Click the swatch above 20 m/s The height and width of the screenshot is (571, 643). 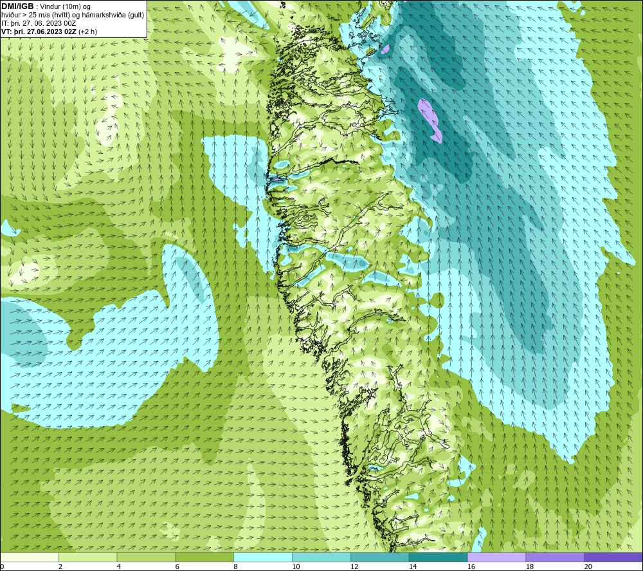[x=613, y=557]
